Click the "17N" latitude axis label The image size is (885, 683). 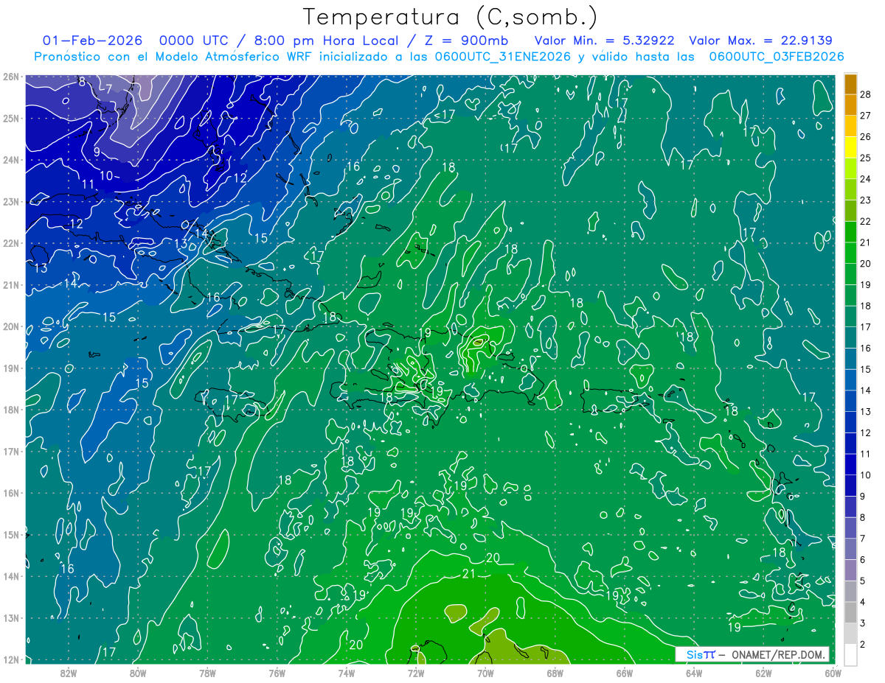coord(11,451)
